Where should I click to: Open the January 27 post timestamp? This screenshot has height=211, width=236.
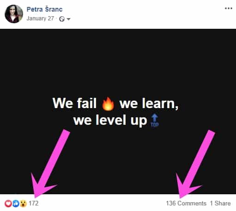(x=40, y=19)
